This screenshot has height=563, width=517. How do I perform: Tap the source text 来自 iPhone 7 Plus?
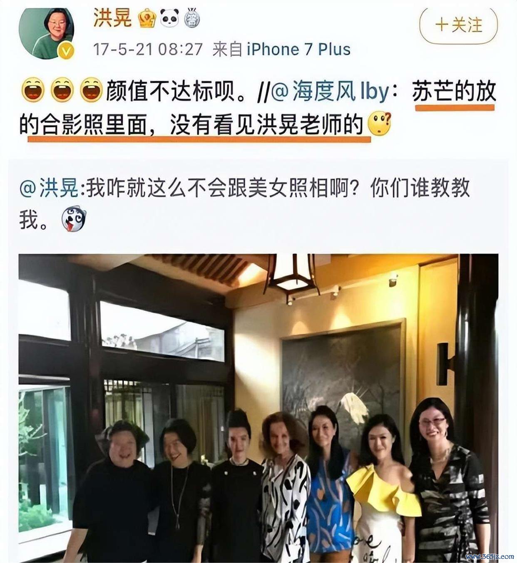point(281,50)
